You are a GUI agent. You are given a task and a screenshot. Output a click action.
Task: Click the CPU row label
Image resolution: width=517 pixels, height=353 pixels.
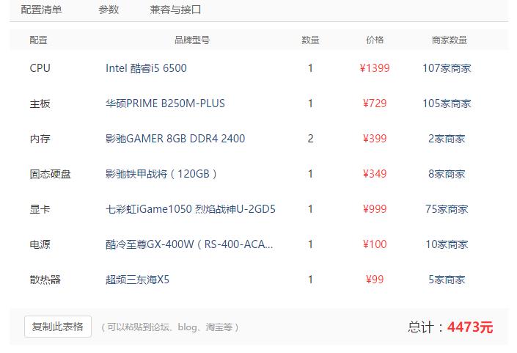40,68
